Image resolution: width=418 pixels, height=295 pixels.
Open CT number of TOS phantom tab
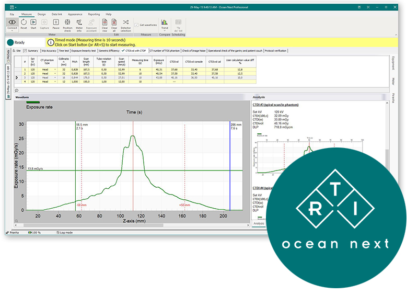pyautogui.click(x=165, y=51)
